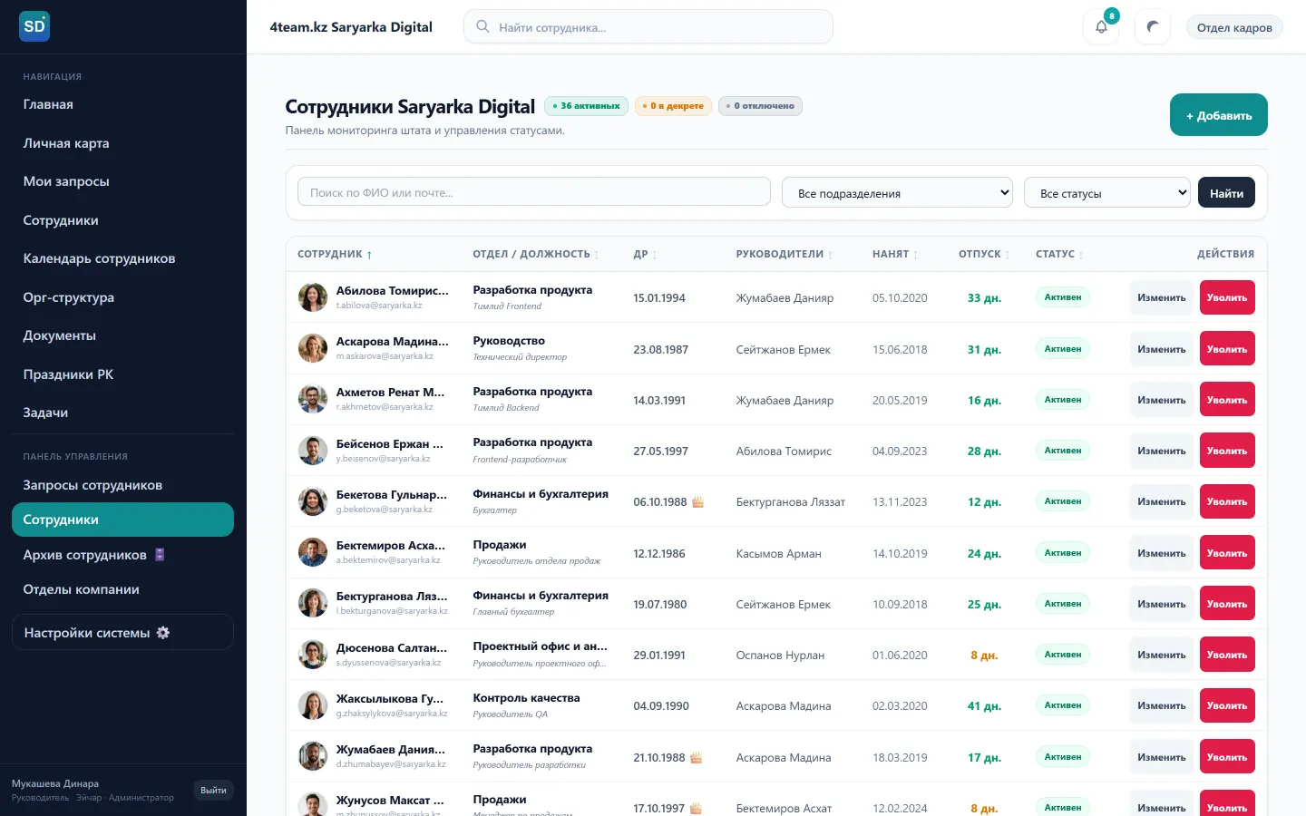Viewport: 1306px width, 816px height.
Task: Click Абилова Томирис avatar
Action: (313, 297)
